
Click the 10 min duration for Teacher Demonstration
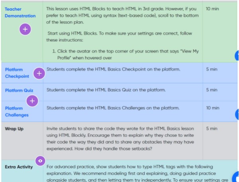point(213,8)
